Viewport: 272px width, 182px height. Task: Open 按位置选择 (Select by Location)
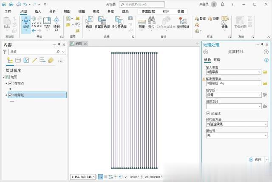click(x=119, y=22)
